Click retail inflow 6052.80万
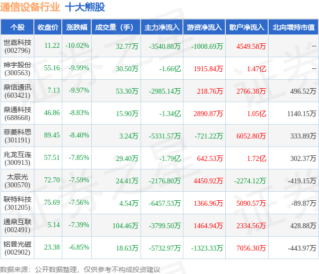Screen dimensions: 319x274 tap(251, 136)
